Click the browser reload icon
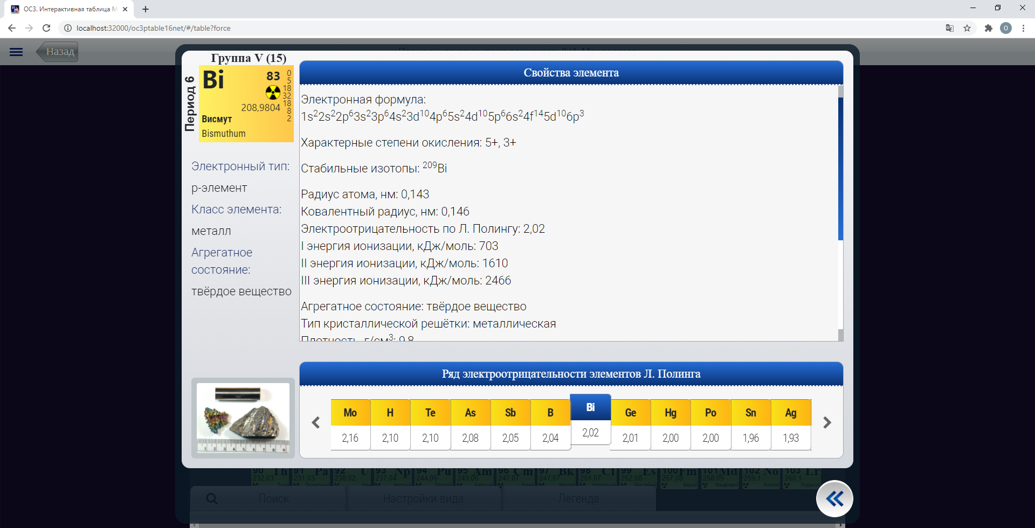The height and width of the screenshot is (528, 1035). click(46, 28)
